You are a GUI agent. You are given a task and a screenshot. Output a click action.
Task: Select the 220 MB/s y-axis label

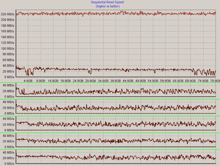[x=8, y=14]
